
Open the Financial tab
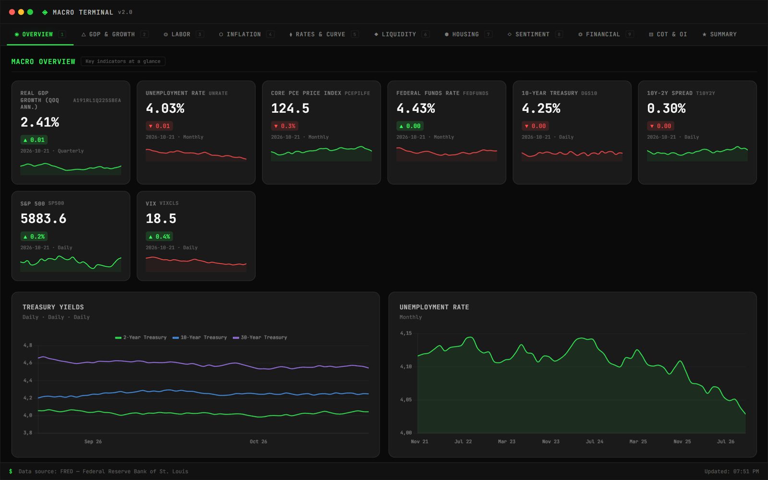point(606,35)
